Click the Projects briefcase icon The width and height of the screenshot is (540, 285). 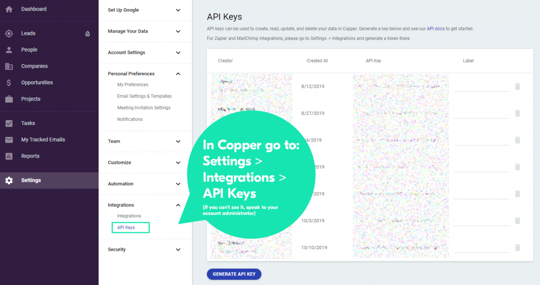(9, 99)
